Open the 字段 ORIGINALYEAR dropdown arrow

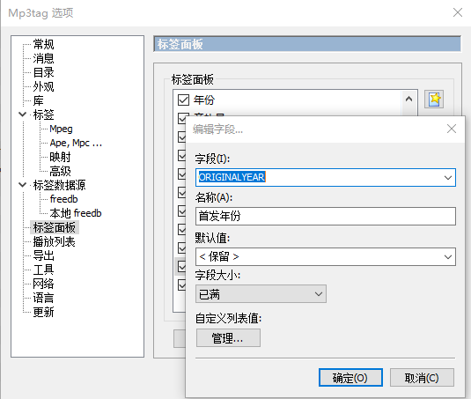coord(448,178)
